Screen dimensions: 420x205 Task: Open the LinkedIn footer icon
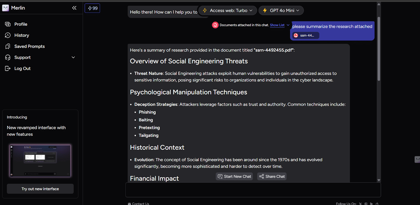pos(366,204)
